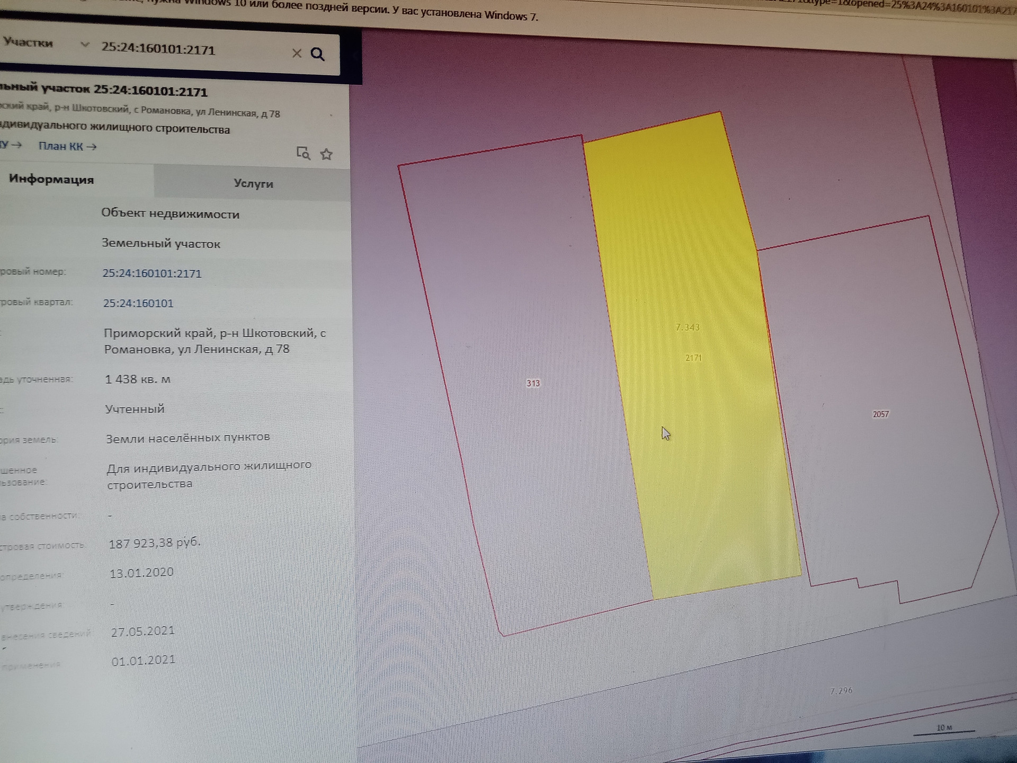Viewport: 1017px width, 763px height.
Task: Click the 7.296 zone label on map
Action: click(x=841, y=691)
